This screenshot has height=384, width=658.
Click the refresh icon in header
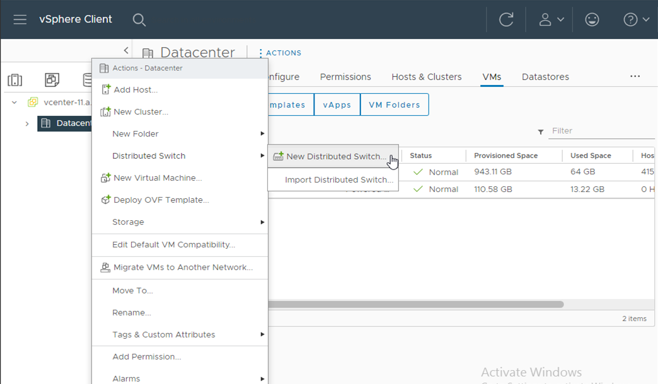click(506, 20)
